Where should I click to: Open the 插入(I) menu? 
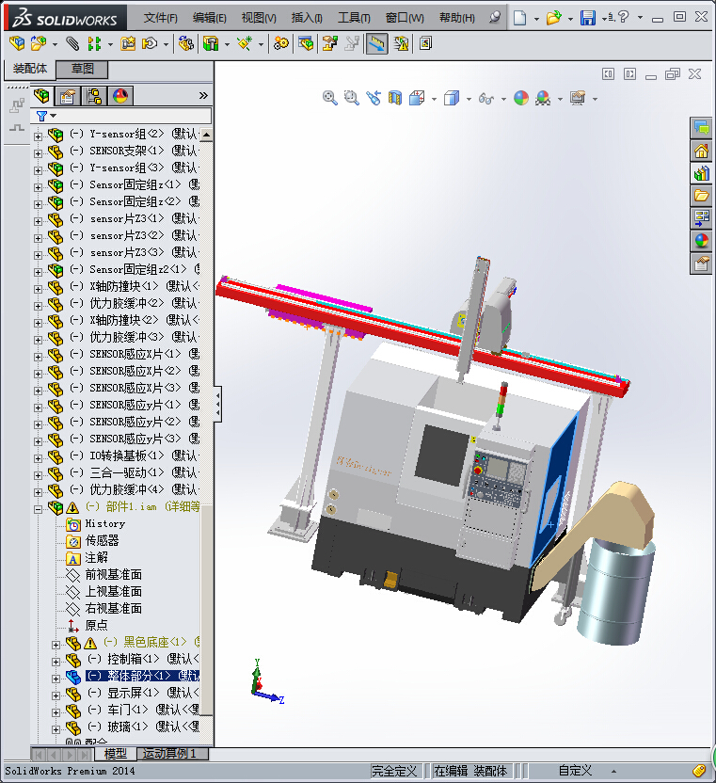click(x=307, y=18)
